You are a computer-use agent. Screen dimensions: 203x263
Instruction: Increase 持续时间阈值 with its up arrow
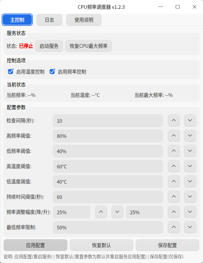point(174,197)
